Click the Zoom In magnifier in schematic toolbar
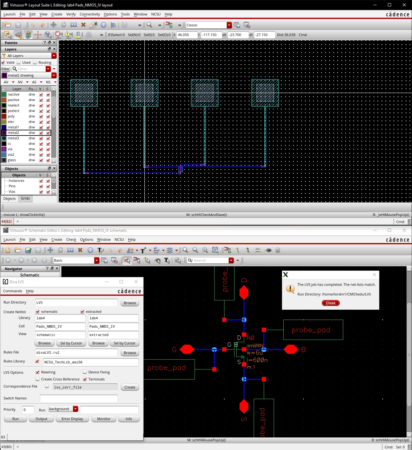 point(185,250)
